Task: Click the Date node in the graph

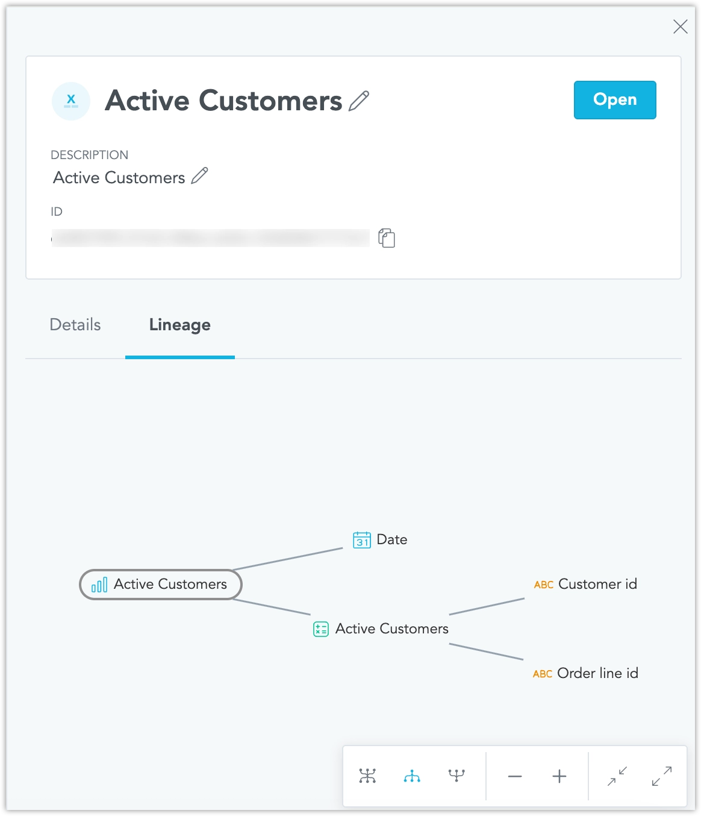Action: click(x=381, y=539)
